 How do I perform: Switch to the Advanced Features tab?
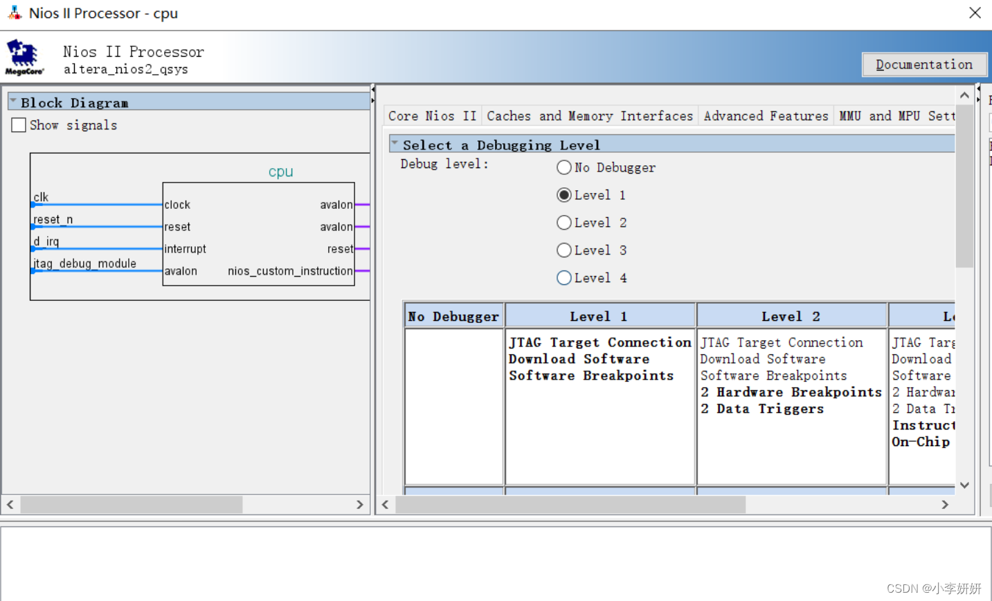point(765,115)
